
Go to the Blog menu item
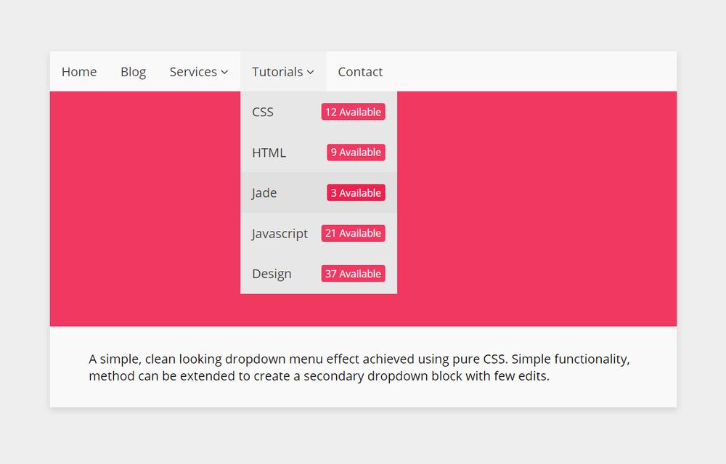click(x=134, y=72)
